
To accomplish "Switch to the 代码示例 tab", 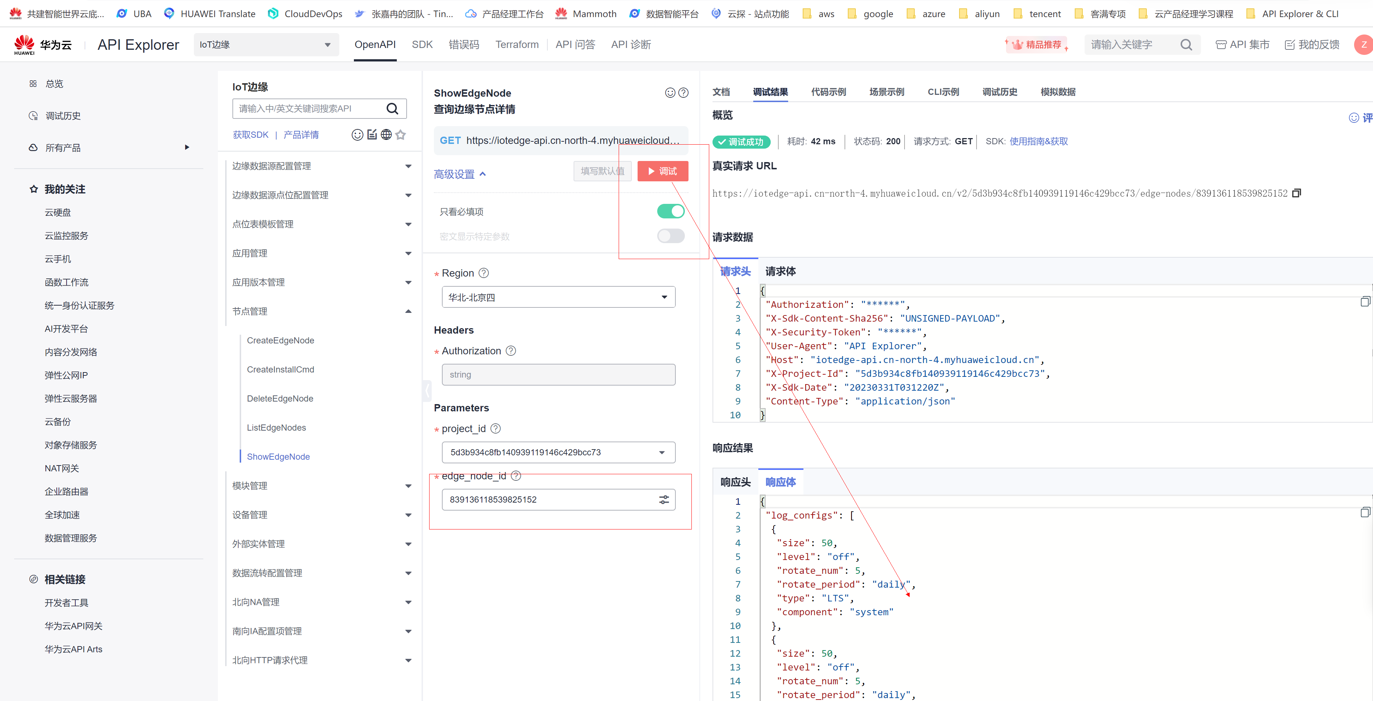I will pyautogui.click(x=828, y=92).
